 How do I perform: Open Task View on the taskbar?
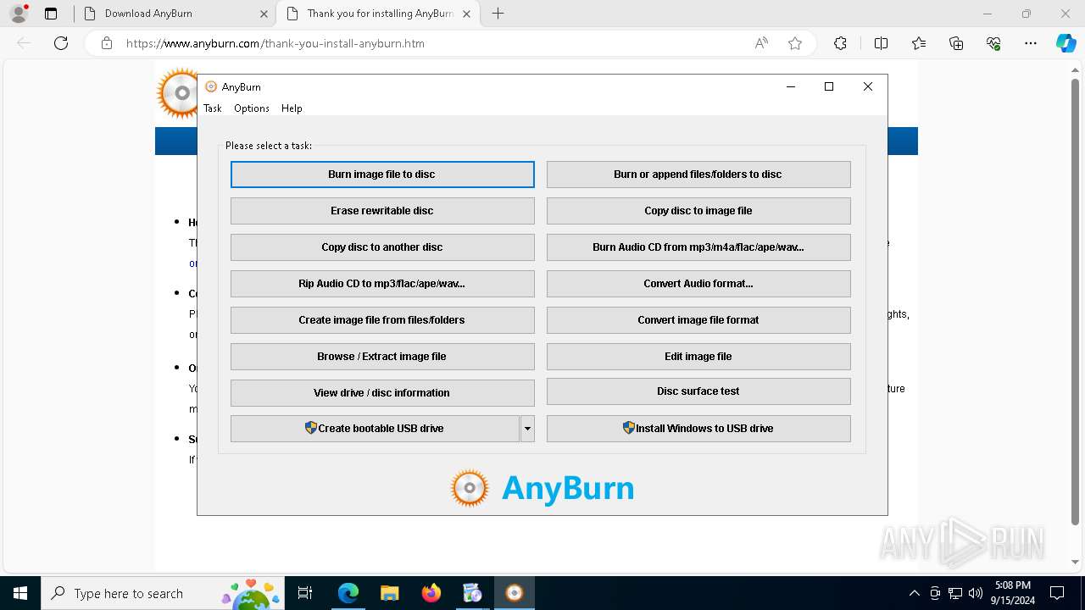click(305, 593)
